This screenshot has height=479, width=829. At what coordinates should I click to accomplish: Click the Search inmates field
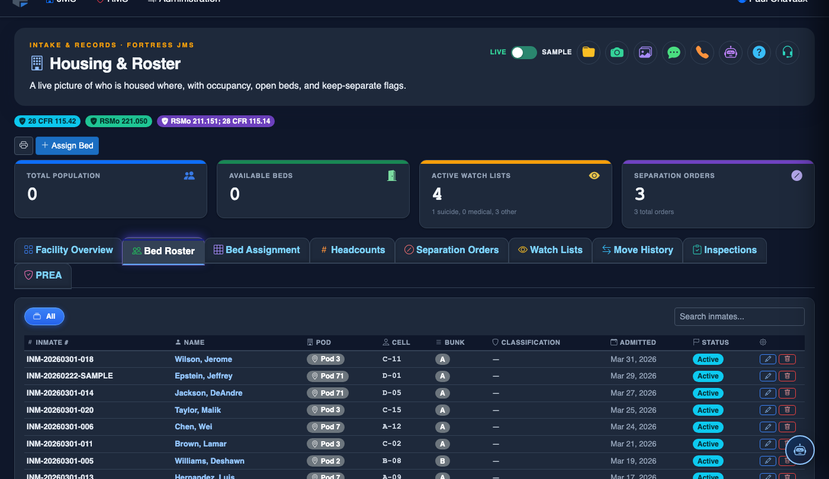739,316
